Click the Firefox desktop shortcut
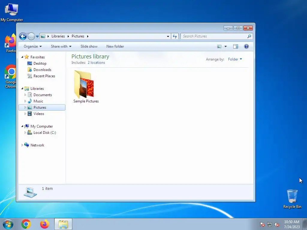Image resolution: width=307 pixels, height=230 pixels. point(10,43)
